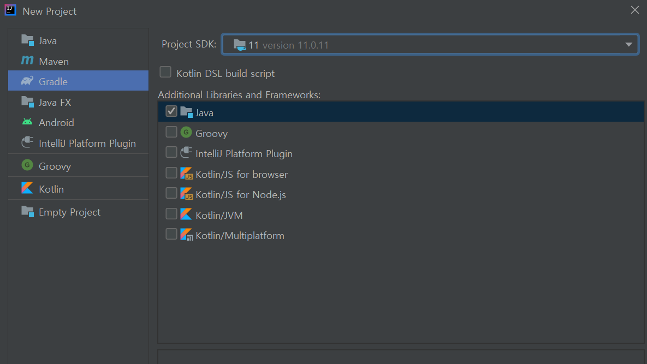The image size is (647, 364).
Task: Select Kotlin project type label in sidebar
Action: [51, 189]
